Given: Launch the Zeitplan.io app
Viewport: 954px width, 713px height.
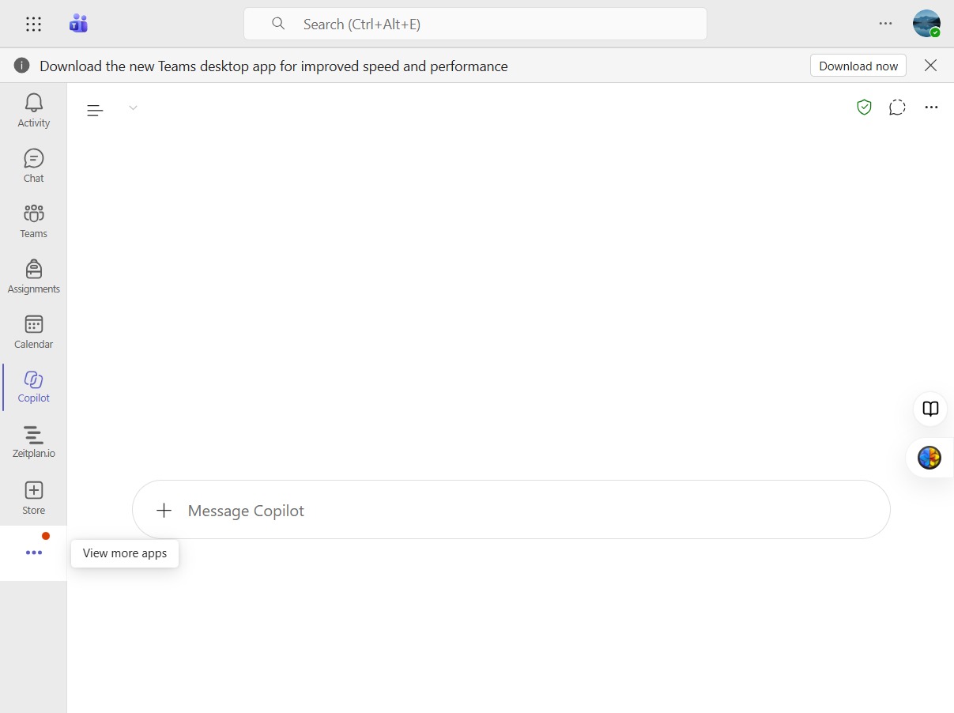Looking at the screenshot, I should click(x=34, y=442).
